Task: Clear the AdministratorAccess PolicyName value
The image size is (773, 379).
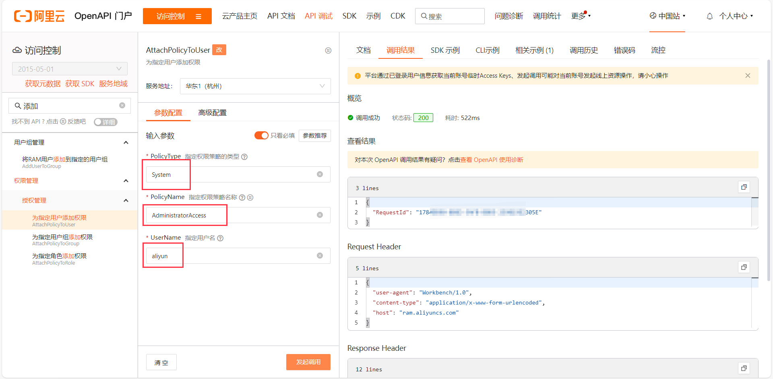Action: (x=320, y=215)
